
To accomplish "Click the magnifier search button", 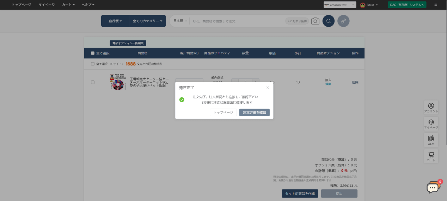I will coord(328,21).
